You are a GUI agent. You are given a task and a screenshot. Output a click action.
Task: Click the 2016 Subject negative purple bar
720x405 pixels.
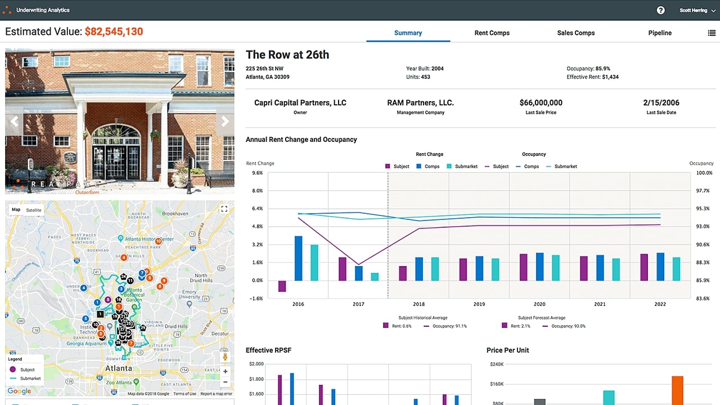point(282,286)
